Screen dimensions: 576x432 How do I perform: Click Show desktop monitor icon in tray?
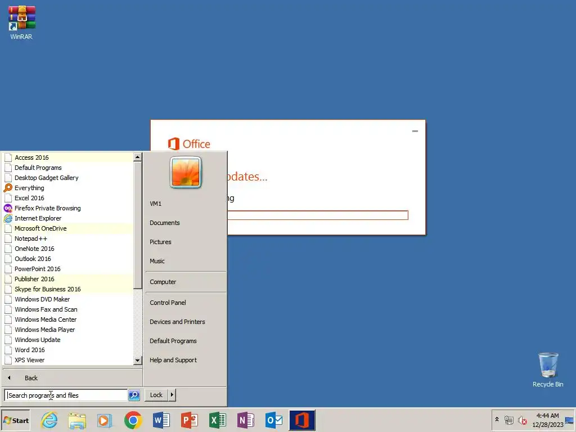pos(569,420)
